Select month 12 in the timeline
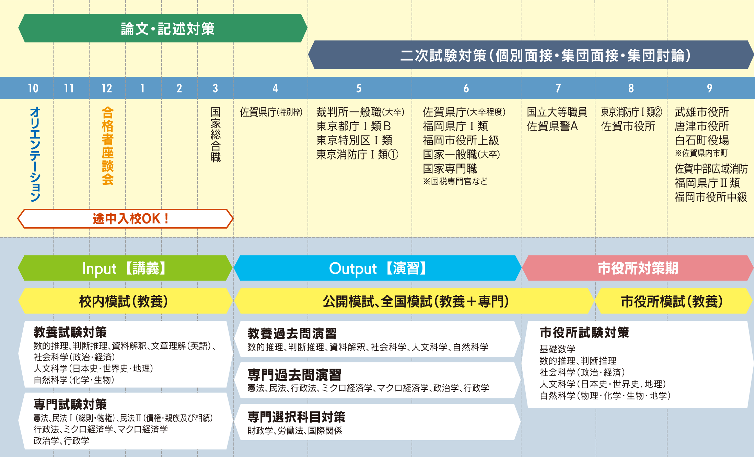Image resolution: width=755 pixels, height=457 pixels. [107, 88]
